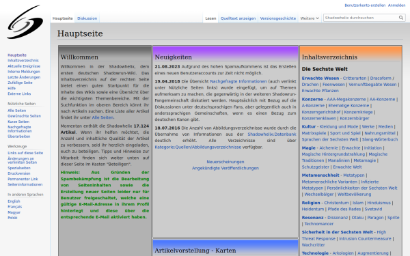Click the search magnifier icon

click(401, 18)
